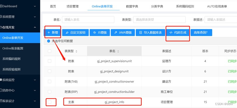Switch to the 系统编码规则 tab
237x108 pixels.
(x=185, y=6)
